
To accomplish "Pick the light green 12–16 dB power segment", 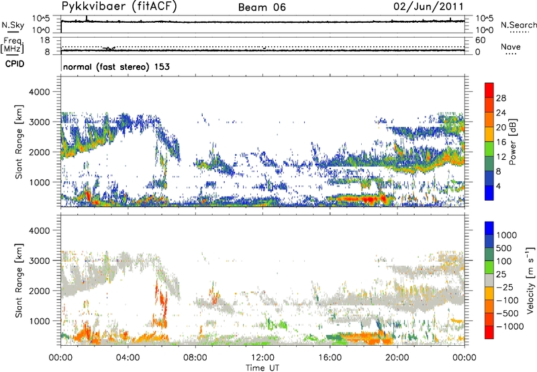I will click(489, 149).
